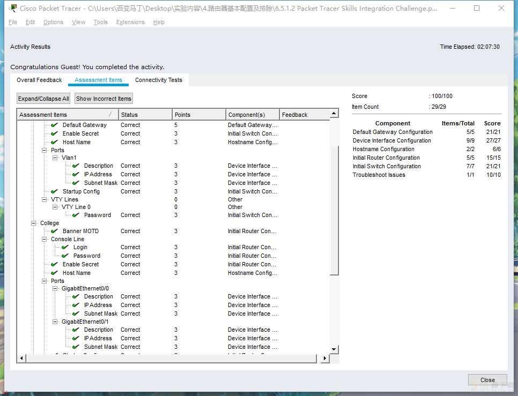Select GigabitEthernet0/1 Description row
The width and height of the screenshot is (518, 396).
(173, 330)
